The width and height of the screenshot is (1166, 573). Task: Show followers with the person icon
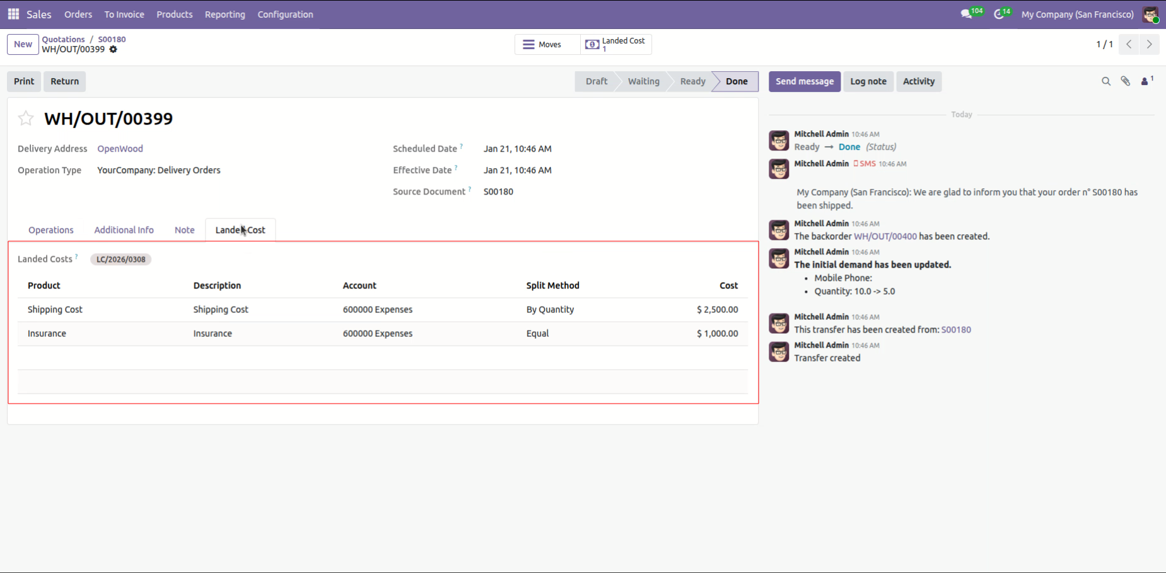[1145, 81]
